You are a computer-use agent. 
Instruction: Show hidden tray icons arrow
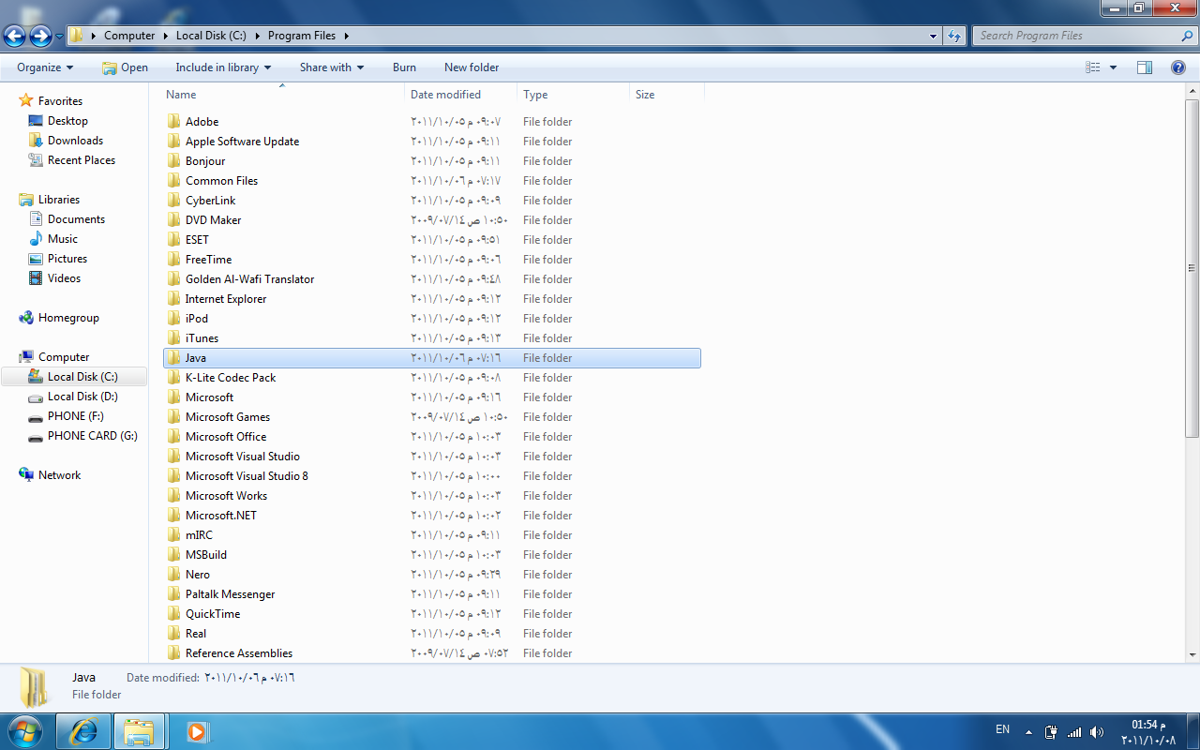(x=1029, y=732)
